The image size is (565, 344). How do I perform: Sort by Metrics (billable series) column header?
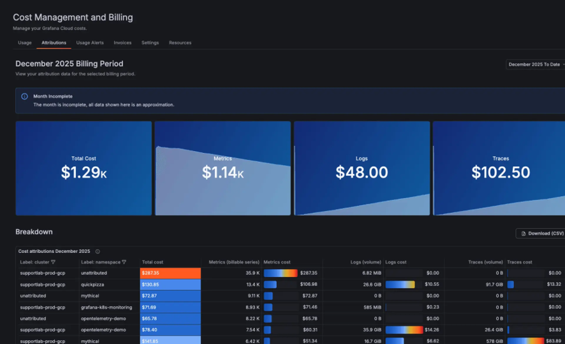pyautogui.click(x=234, y=262)
